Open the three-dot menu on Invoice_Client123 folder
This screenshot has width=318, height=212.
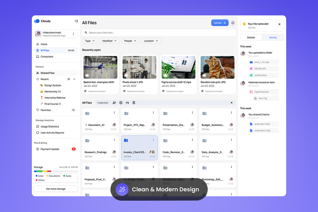click(153, 140)
